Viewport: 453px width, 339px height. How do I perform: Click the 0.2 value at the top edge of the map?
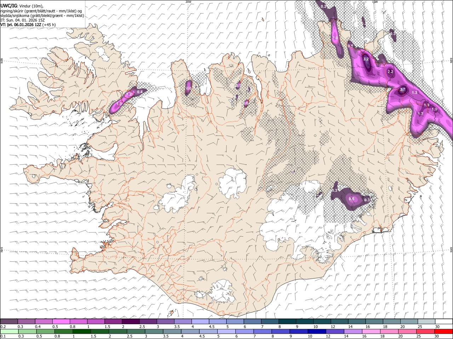pos(323,6)
